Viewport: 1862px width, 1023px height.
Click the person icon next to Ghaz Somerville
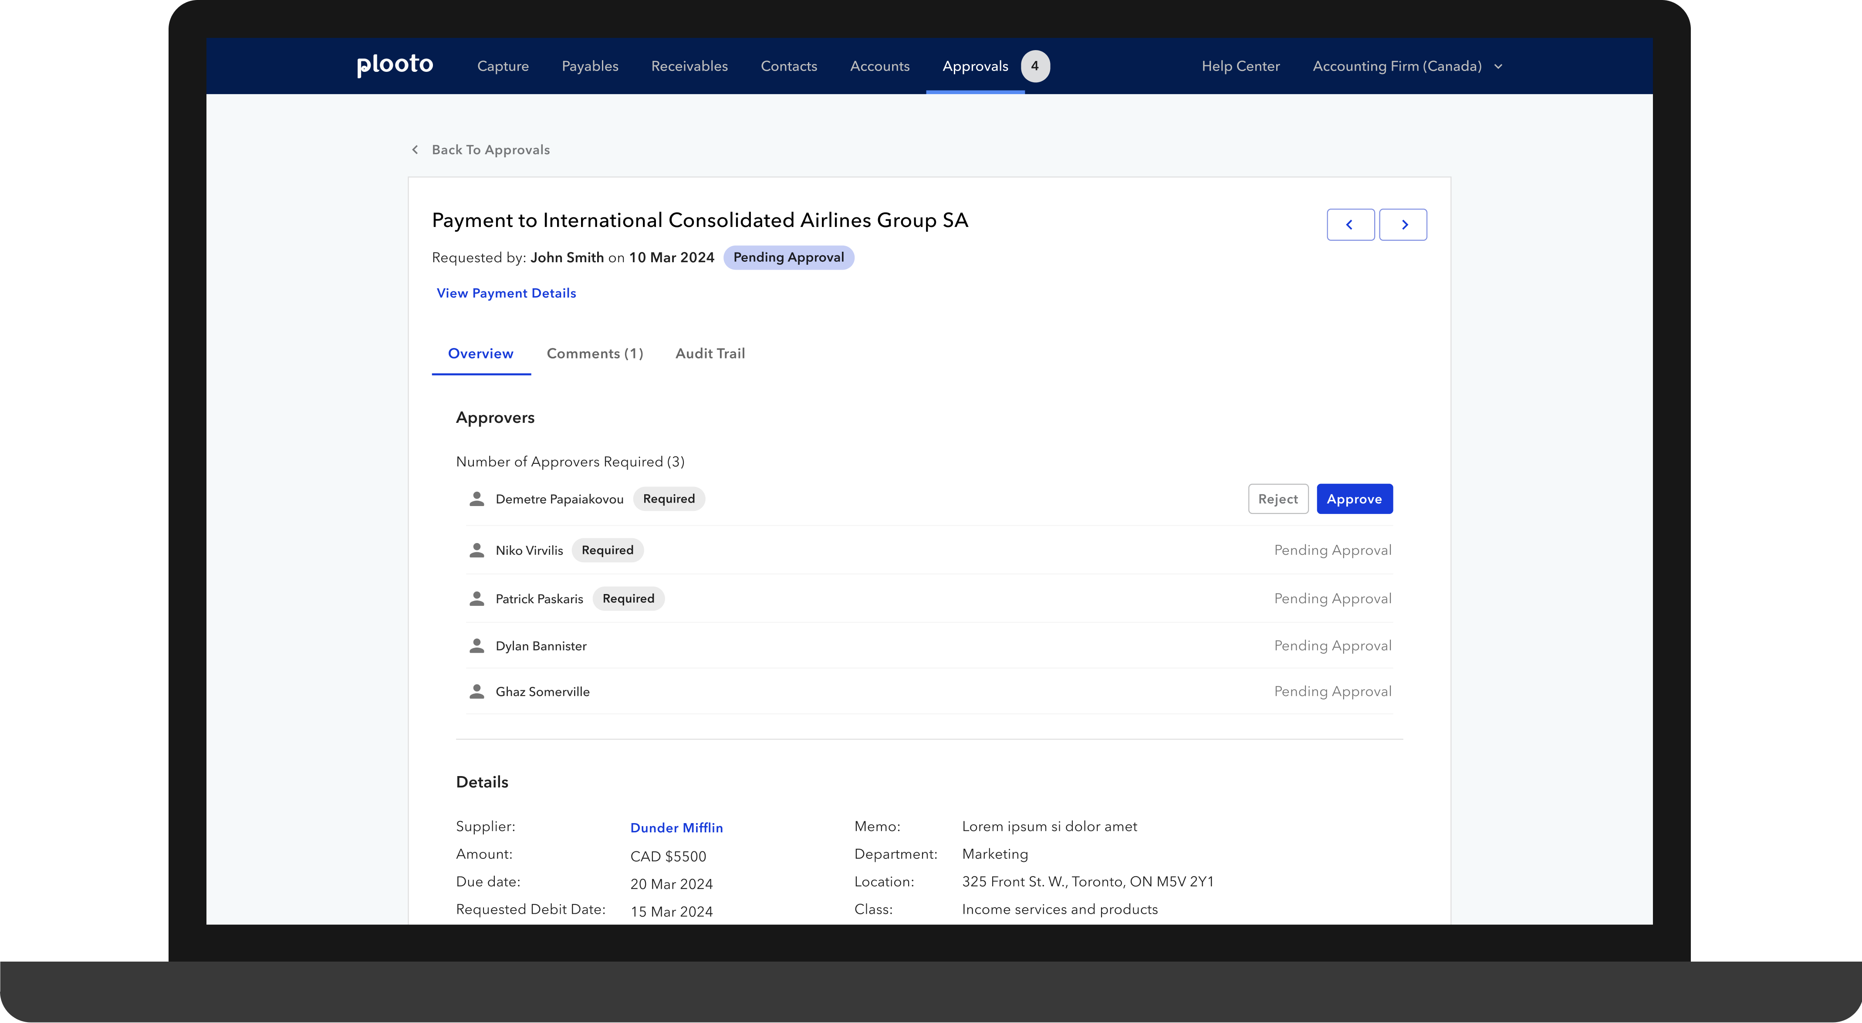click(x=477, y=692)
